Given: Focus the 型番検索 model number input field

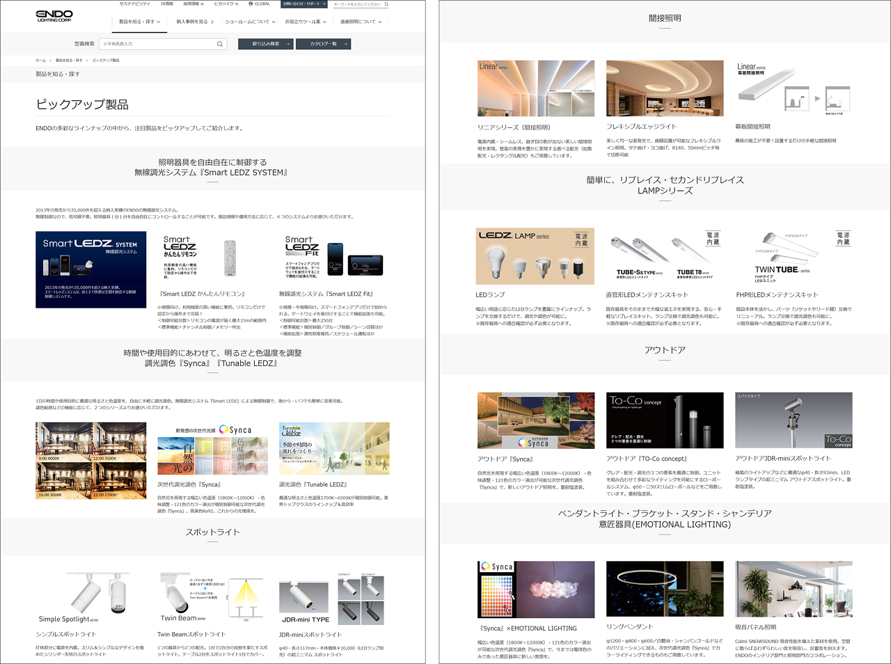Looking at the screenshot, I should 157,44.
